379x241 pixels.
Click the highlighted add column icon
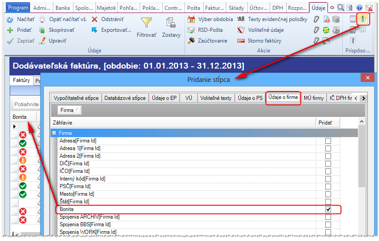pyautogui.click(x=362, y=19)
